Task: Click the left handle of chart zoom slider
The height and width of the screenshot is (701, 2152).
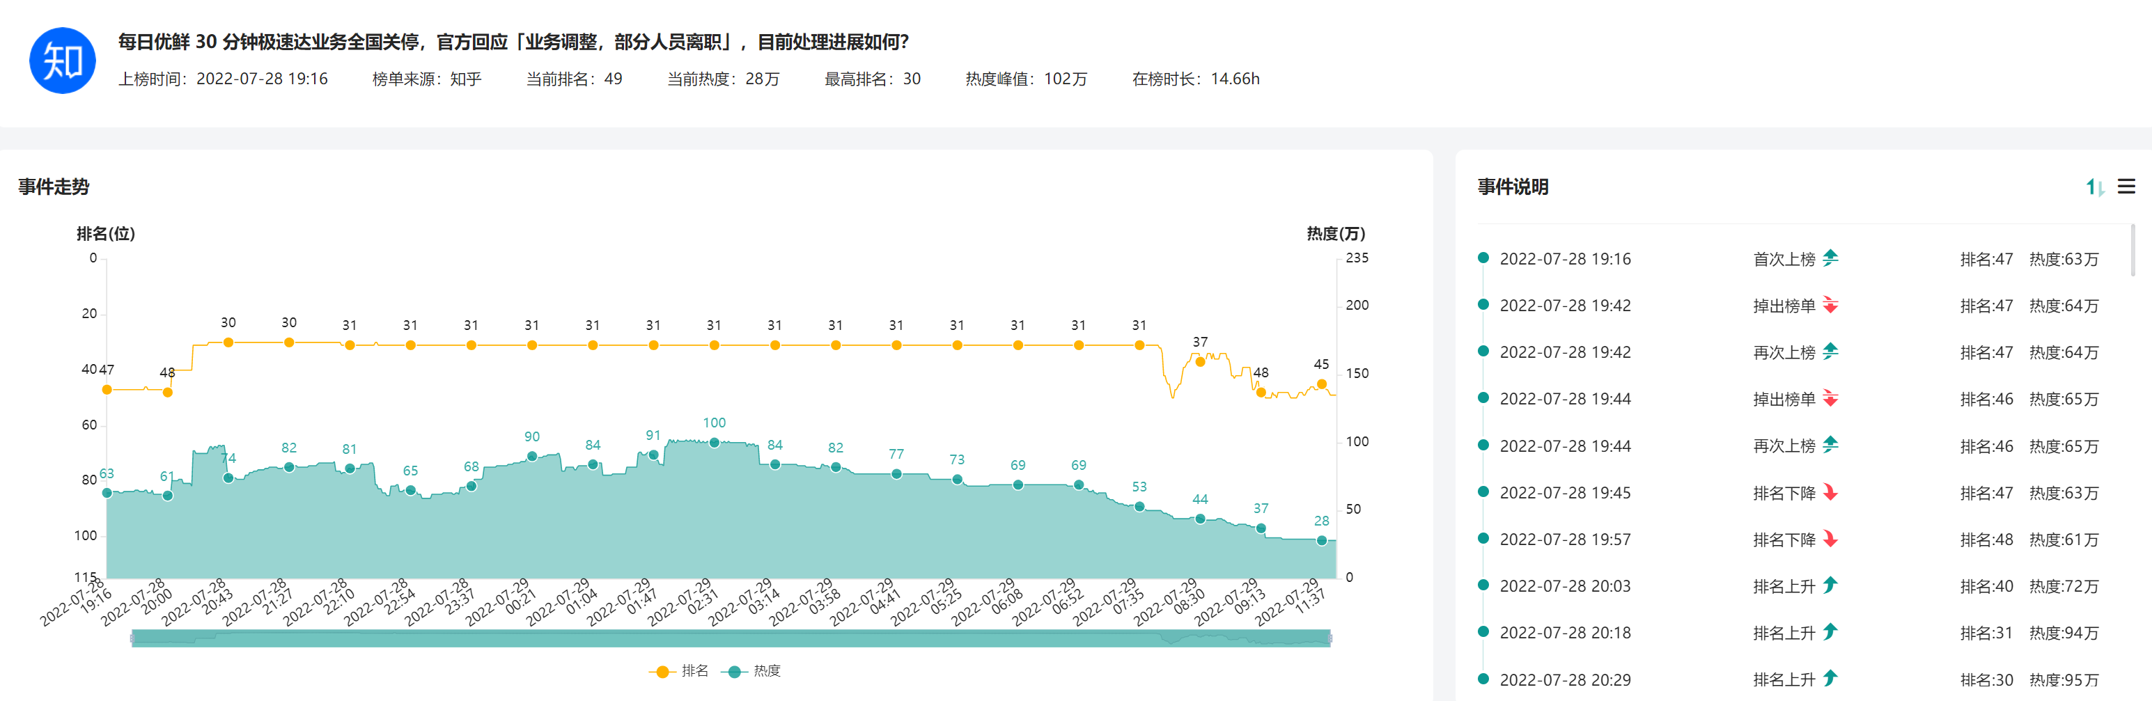Action: point(132,638)
